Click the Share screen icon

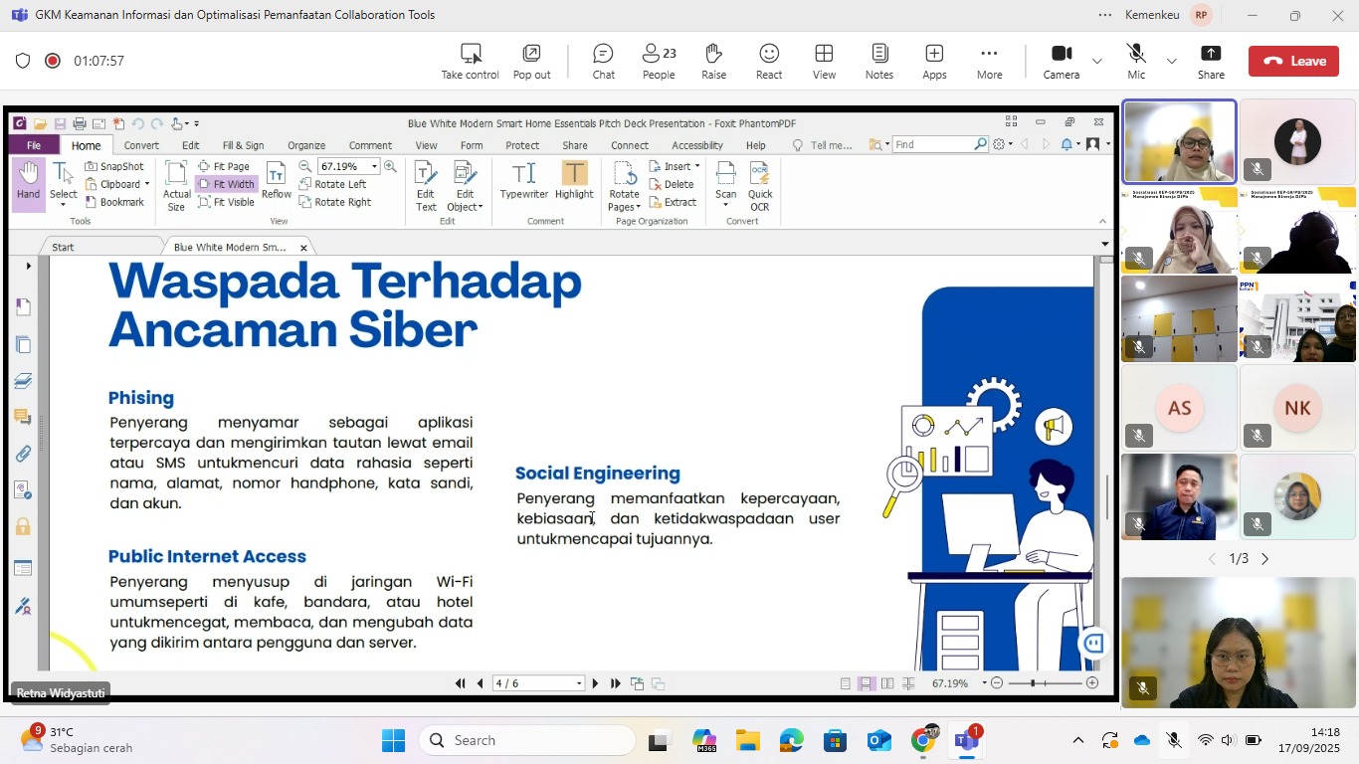click(1211, 61)
